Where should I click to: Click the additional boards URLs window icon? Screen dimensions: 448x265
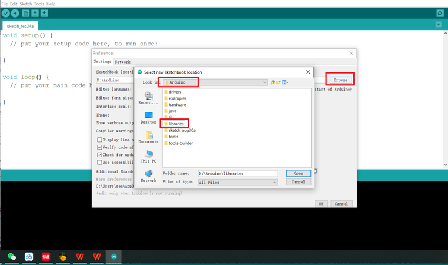tap(316, 171)
